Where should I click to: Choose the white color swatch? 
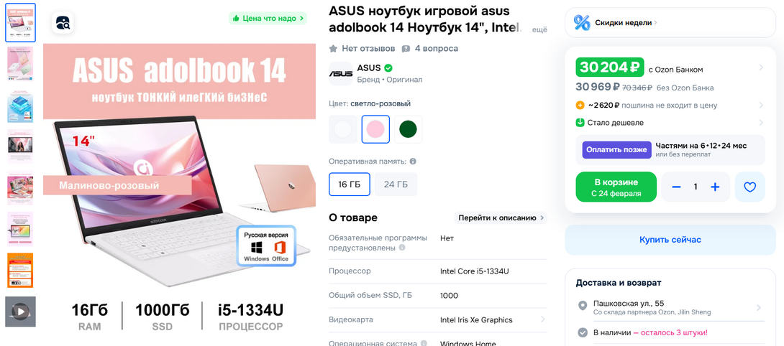click(343, 129)
